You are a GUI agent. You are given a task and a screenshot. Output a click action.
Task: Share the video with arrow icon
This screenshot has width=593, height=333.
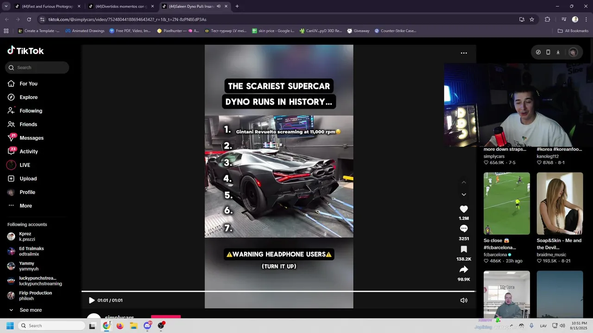click(464, 270)
